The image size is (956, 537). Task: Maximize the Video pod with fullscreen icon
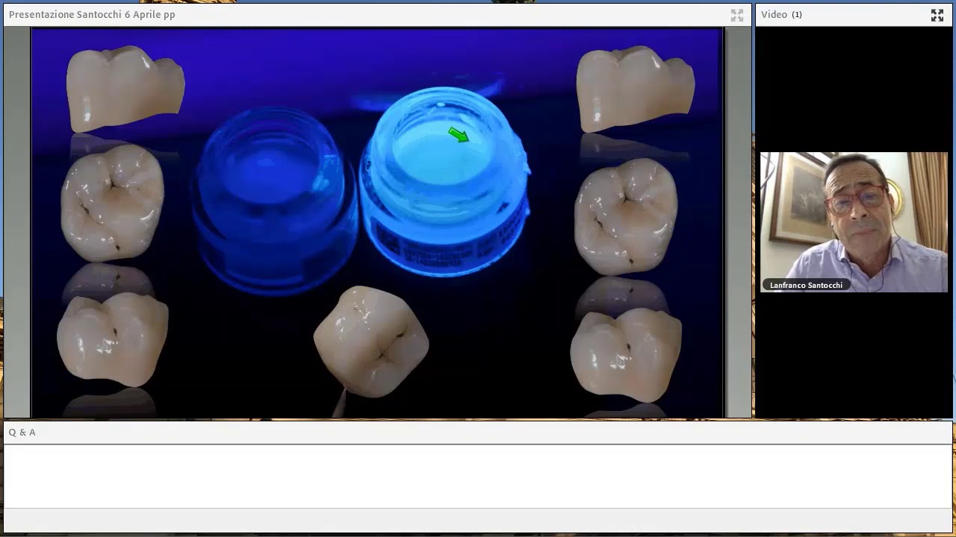(937, 15)
